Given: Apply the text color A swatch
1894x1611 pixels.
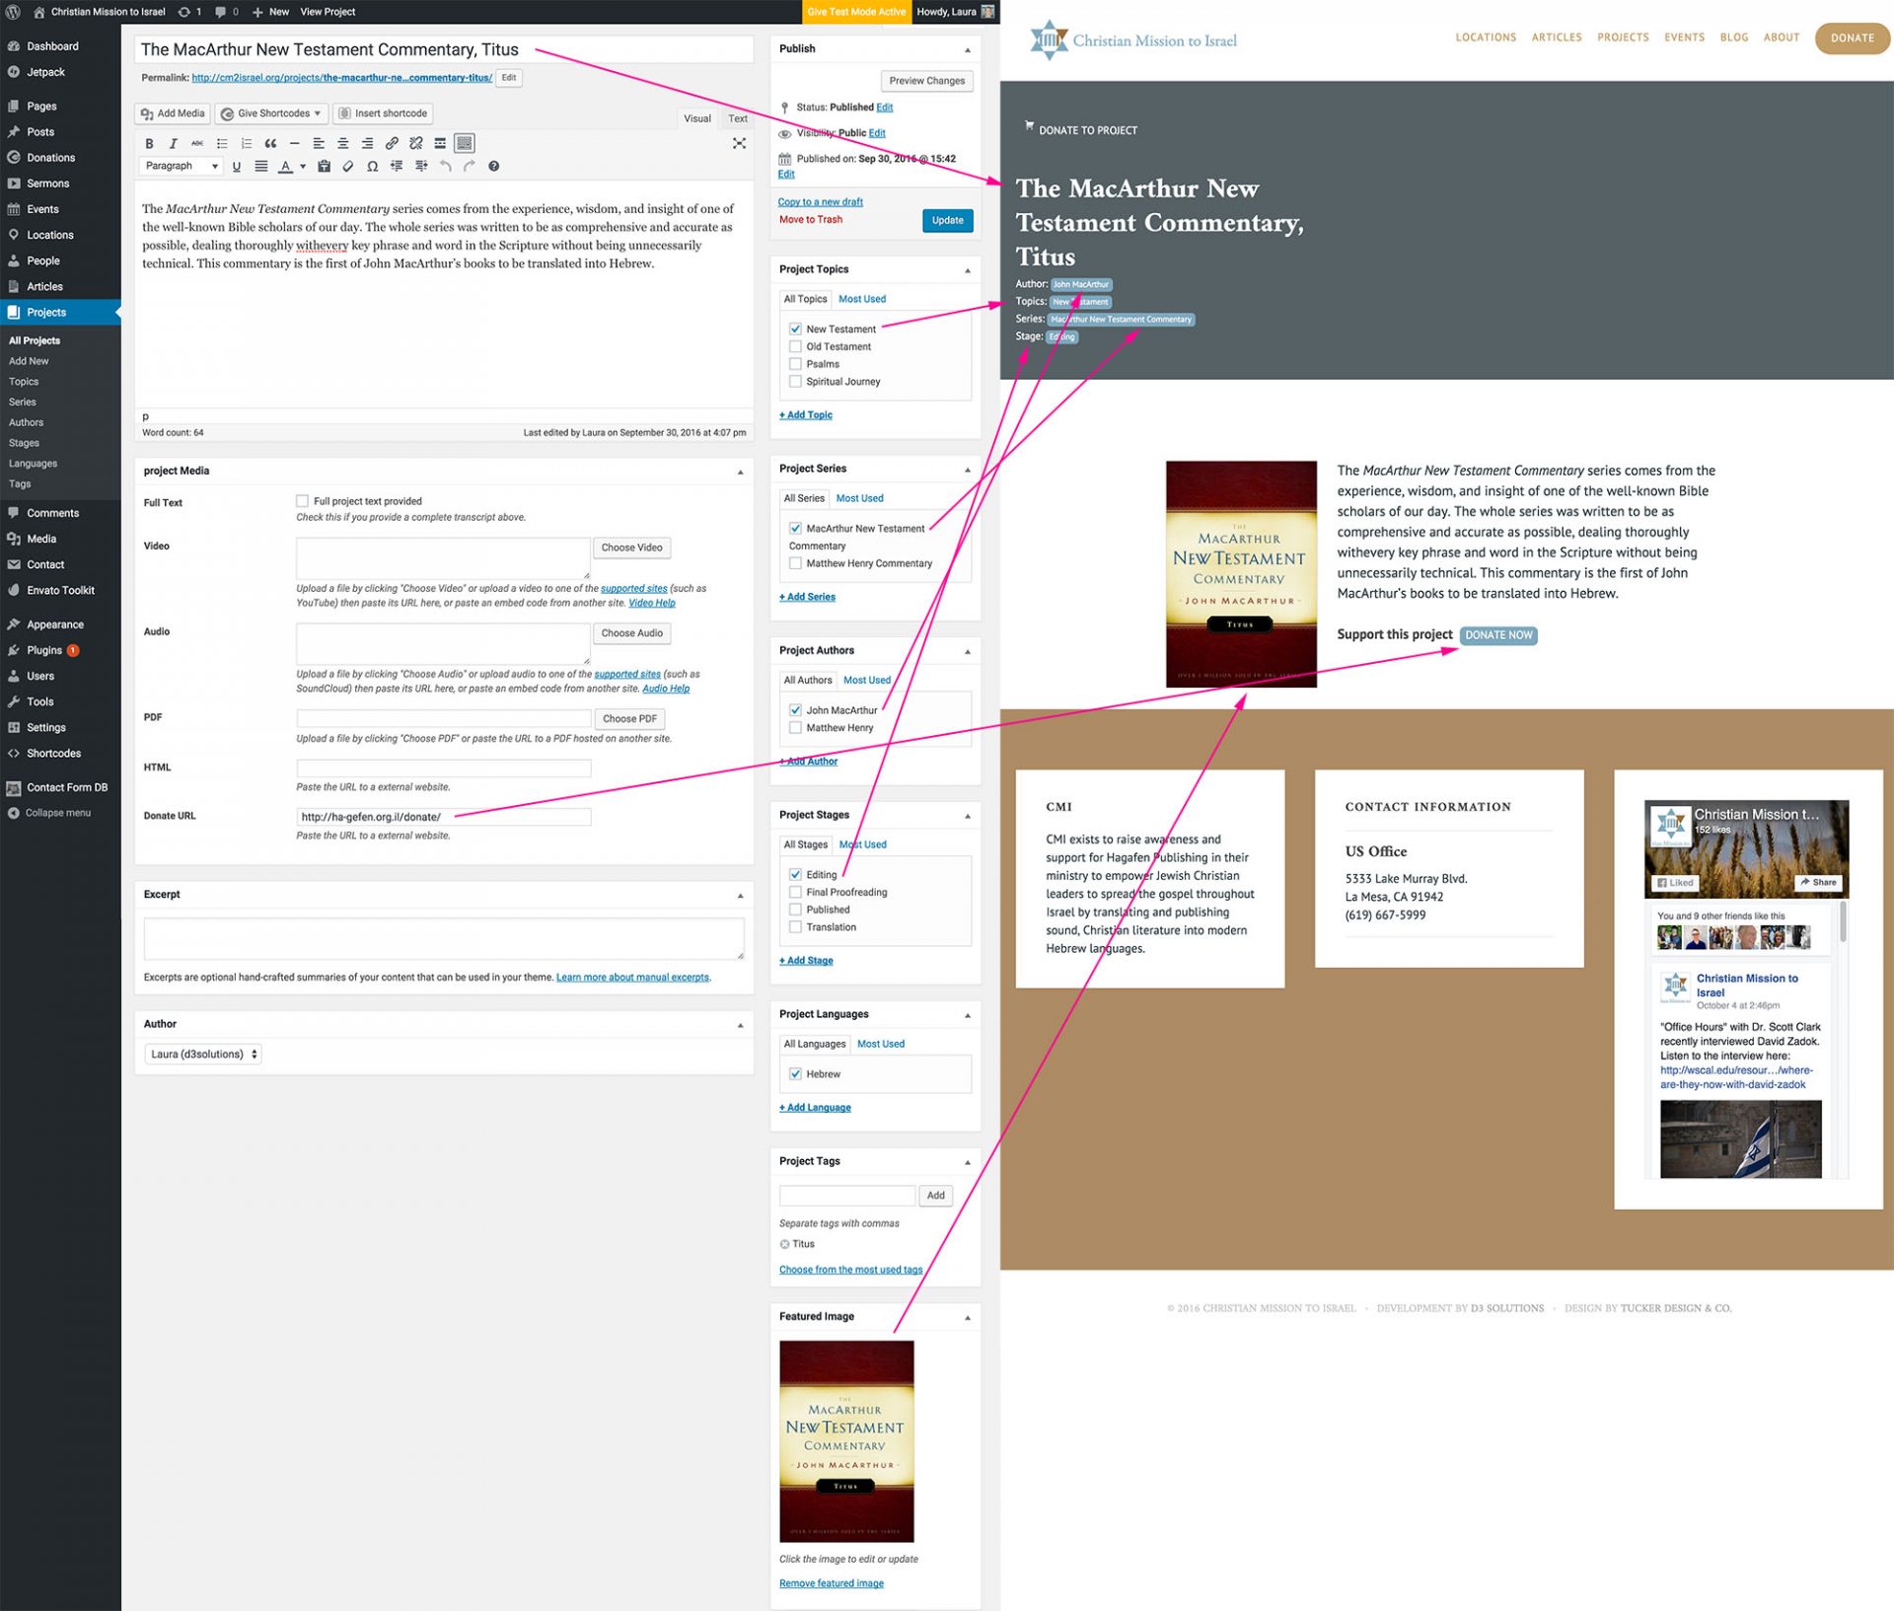Looking at the screenshot, I should pos(286,167).
